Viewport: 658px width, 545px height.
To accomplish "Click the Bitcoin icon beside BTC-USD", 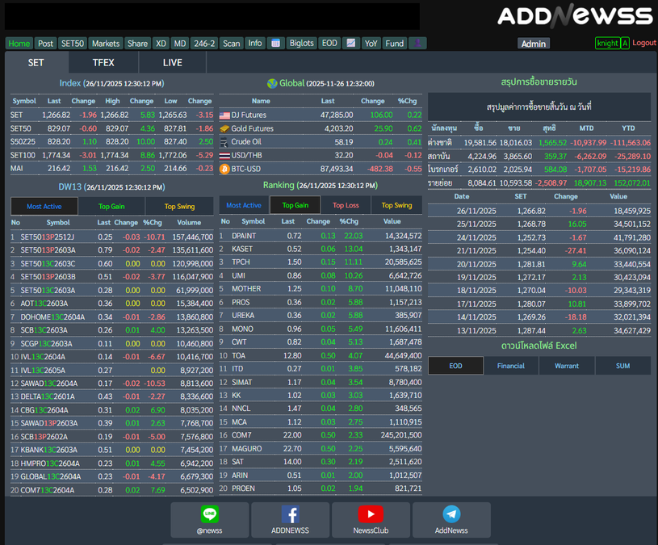I will tap(224, 169).
